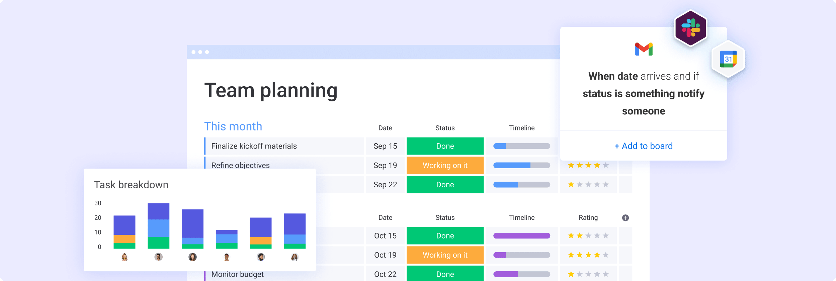Collapse the This month group
Screen dimensions: 836x281
click(233, 126)
